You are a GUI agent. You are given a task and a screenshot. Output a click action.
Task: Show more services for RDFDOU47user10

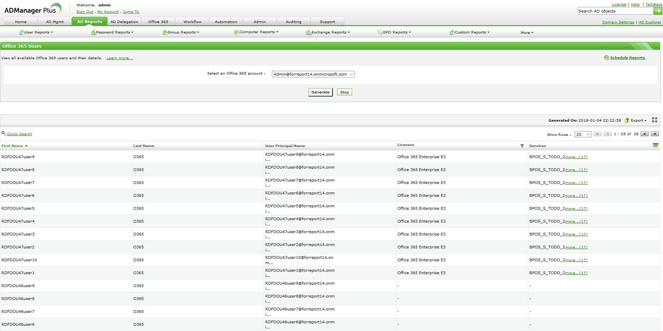point(576,260)
